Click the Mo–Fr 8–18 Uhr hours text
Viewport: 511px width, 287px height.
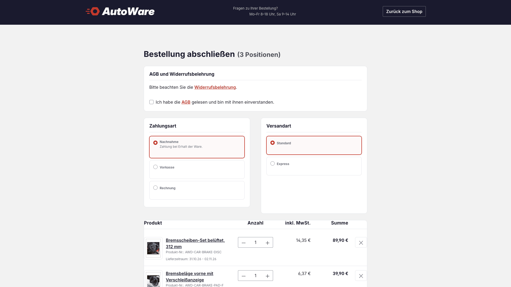tap(273, 14)
